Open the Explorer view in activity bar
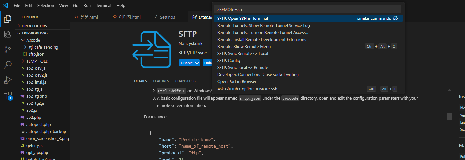The height and width of the screenshot is (160, 465). pyautogui.click(x=7, y=19)
